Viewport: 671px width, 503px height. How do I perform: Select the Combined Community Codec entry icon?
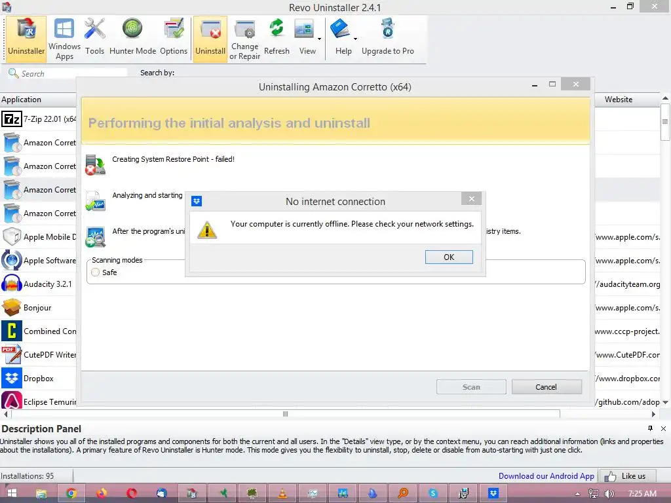click(x=12, y=331)
